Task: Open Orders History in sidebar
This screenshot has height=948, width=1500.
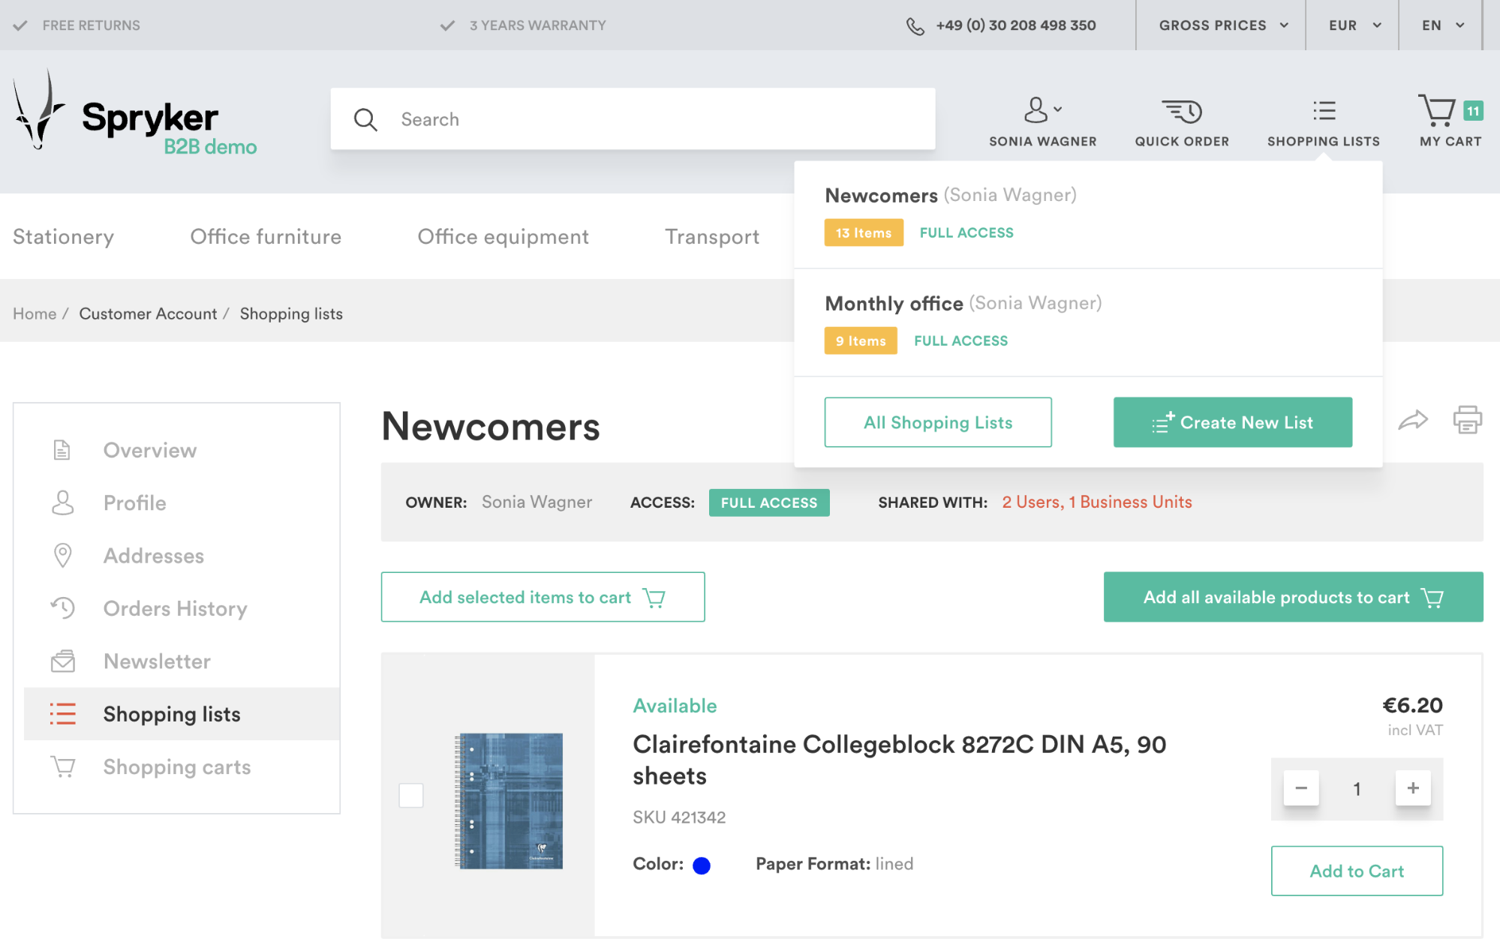Action: tap(175, 608)
